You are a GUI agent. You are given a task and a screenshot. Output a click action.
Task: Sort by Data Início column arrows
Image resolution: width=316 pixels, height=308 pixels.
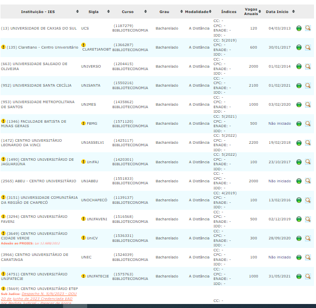[x=293, y=12]
